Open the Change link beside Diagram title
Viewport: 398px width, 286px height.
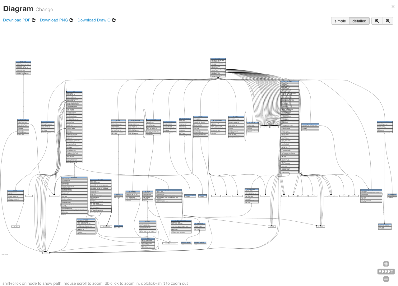44,10
